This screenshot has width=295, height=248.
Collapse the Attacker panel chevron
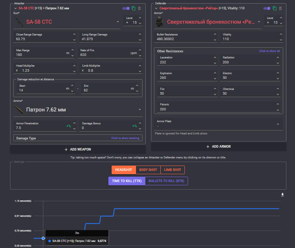[x=15, y=8]
